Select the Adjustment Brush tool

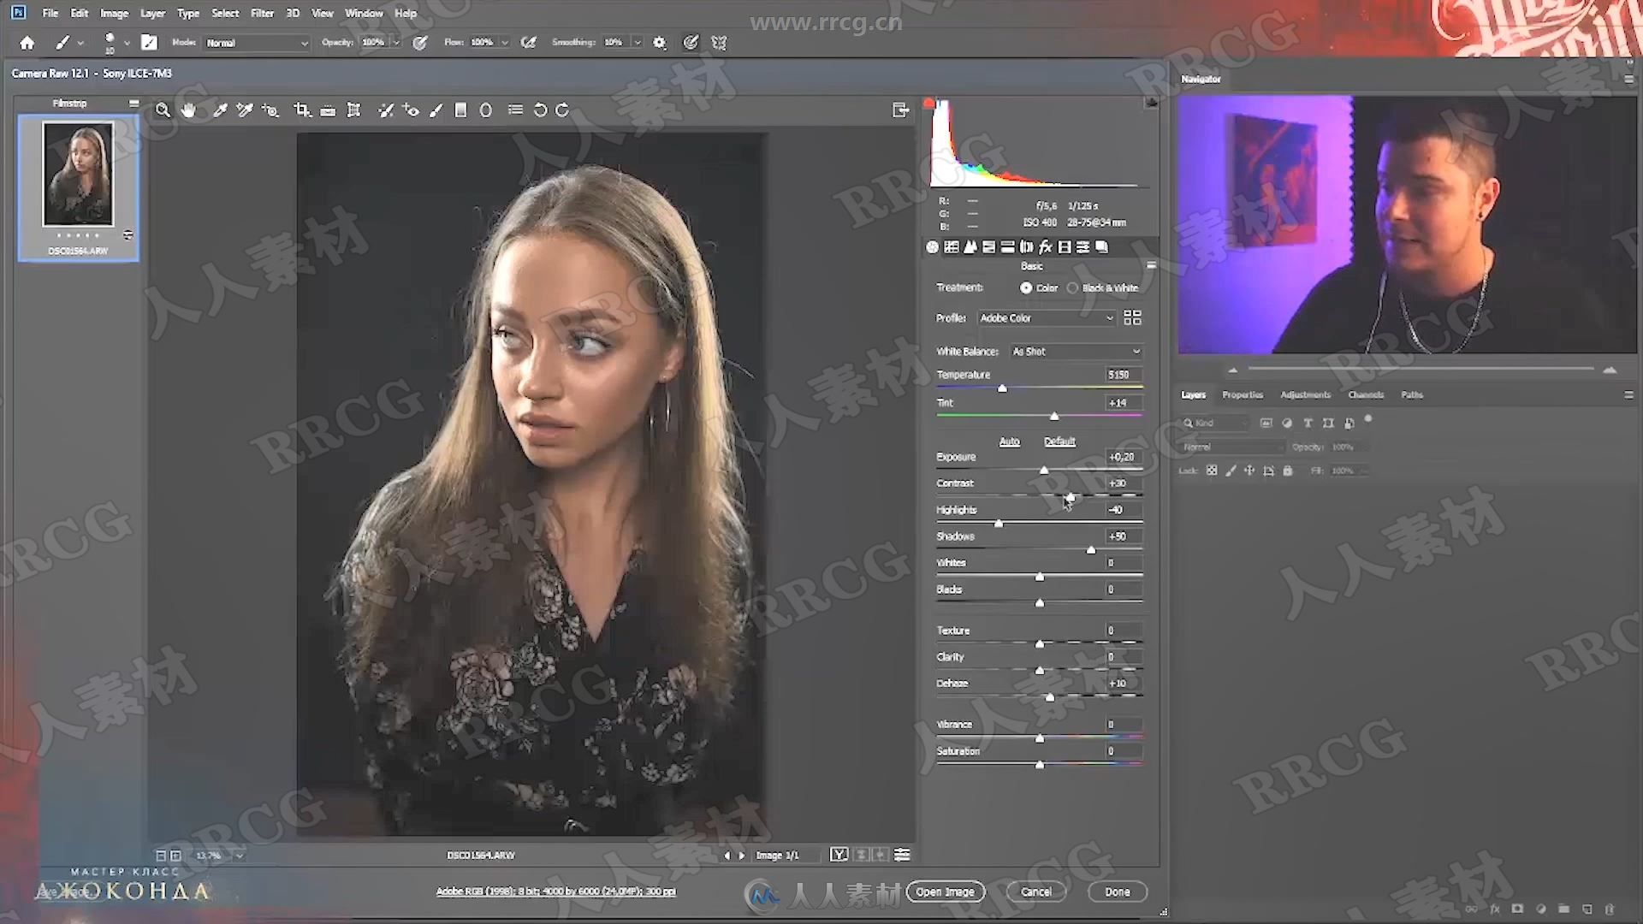coord(436,110)
